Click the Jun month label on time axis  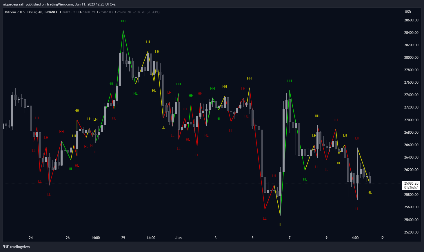[179, 238]
